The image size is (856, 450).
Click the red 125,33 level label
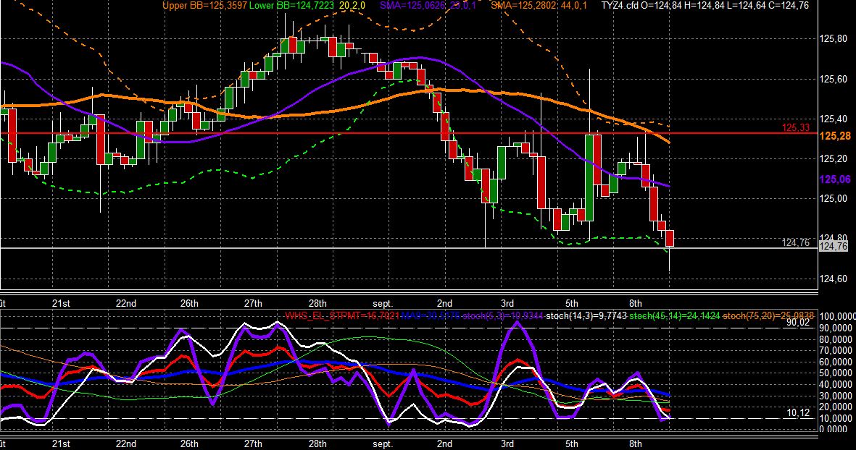pyautogui.click(x=796, y=128)
